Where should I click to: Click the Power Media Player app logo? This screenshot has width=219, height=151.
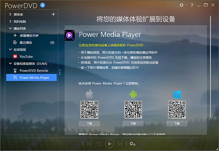(x=69, y=35)
